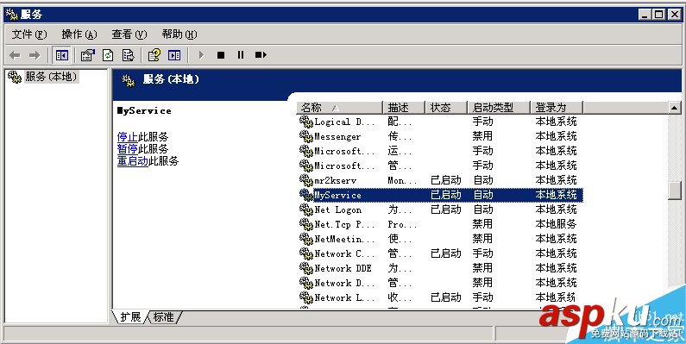
Task: Click the vertical scrollbar thumb in service list
Action: 674,190
